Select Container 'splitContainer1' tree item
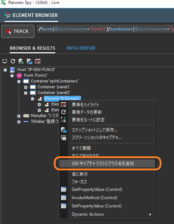The height and width of the screenshot is (224, 174). 55,81
